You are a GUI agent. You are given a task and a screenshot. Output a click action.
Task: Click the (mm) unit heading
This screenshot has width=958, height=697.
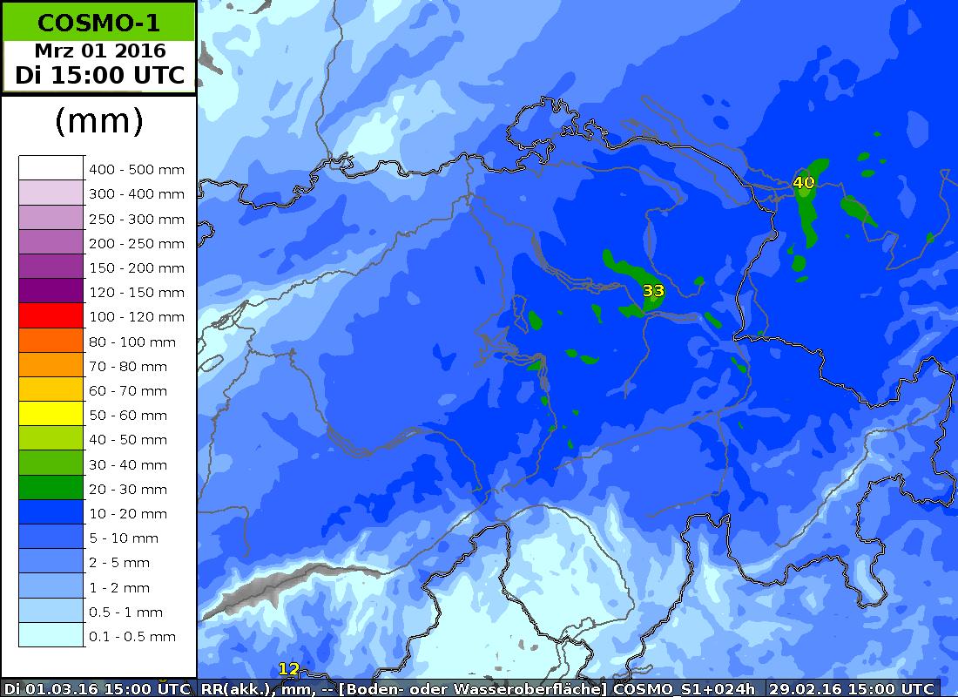99,120
